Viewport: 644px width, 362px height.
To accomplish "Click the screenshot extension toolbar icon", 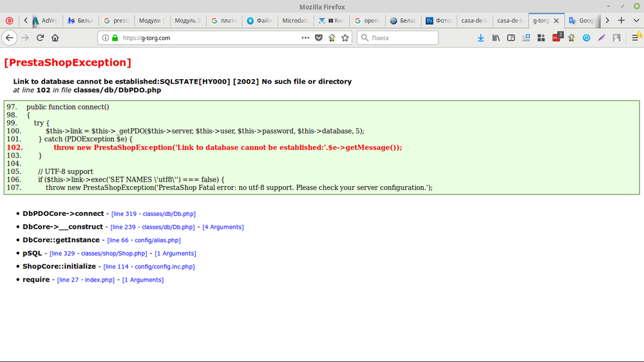I will pyautogui.click(x=526, y=38).
